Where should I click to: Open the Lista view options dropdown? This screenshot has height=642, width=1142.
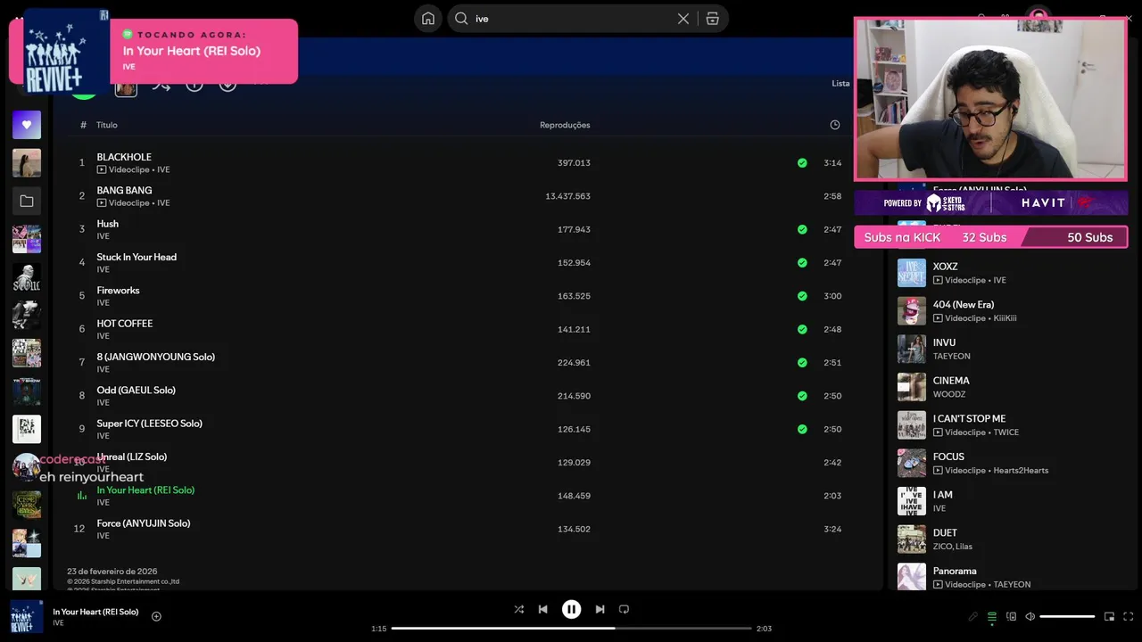click(x=840, y=83)
